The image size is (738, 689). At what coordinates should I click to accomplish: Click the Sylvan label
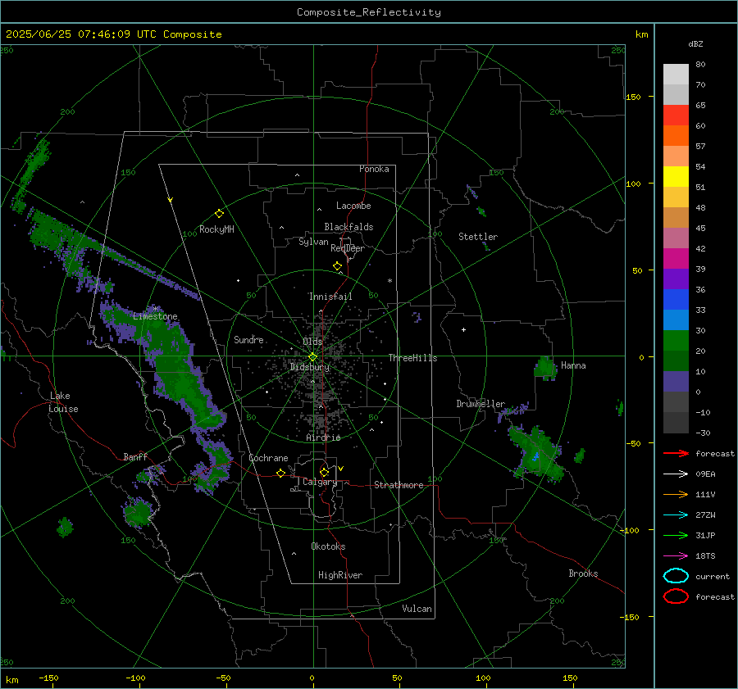pyautogui.click(x=313, y=242)
